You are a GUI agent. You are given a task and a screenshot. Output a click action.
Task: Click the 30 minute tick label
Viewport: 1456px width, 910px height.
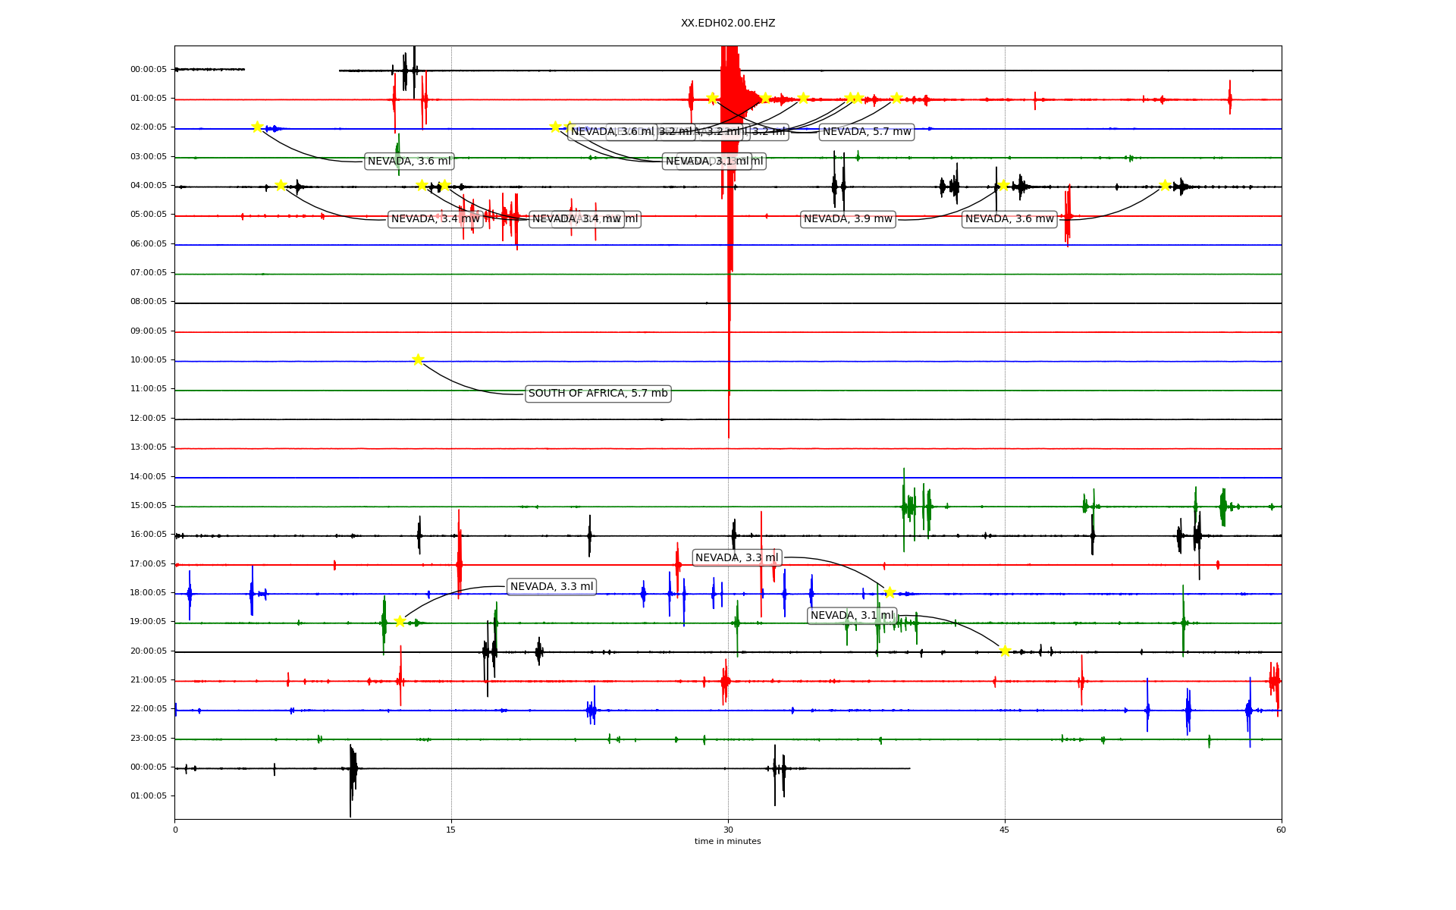coord(728,830)
